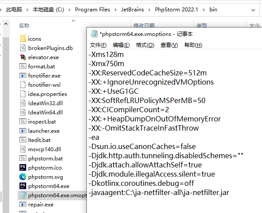The width and height of the screenshot is (262, 213).
Task: Click the elevator.exe application icon
Action: coord(23,57)
